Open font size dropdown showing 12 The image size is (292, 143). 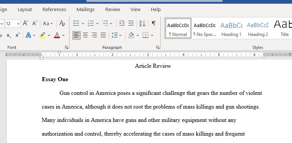click(x=18, y=24)
